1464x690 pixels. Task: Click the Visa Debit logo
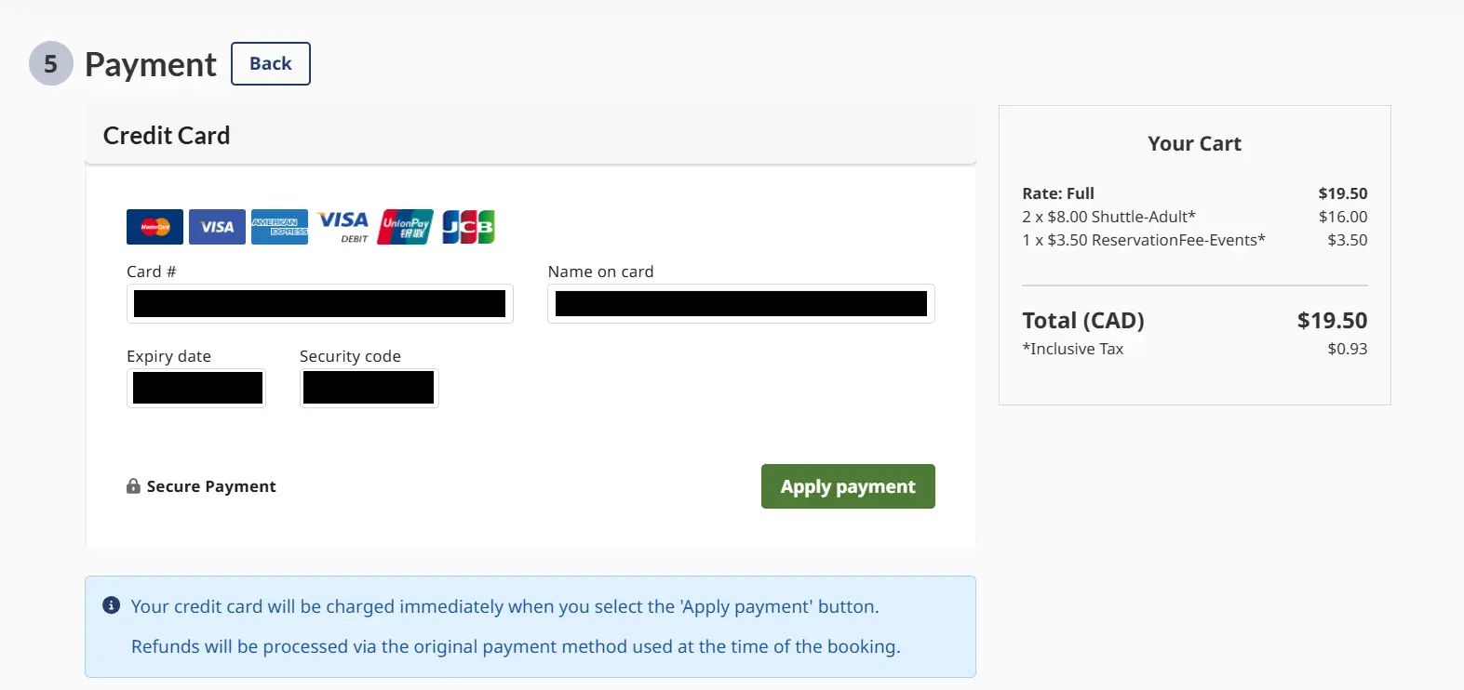click(343, 227)
